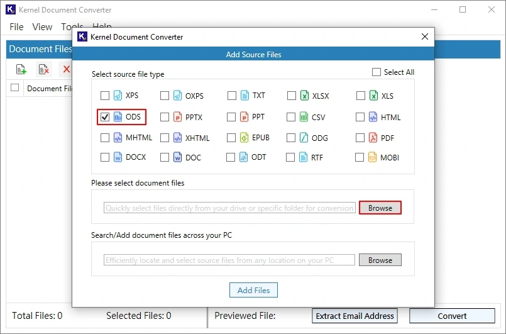Click the quick select files path field
The height and width of the screenshot is (334, 506).
(229, 208)
